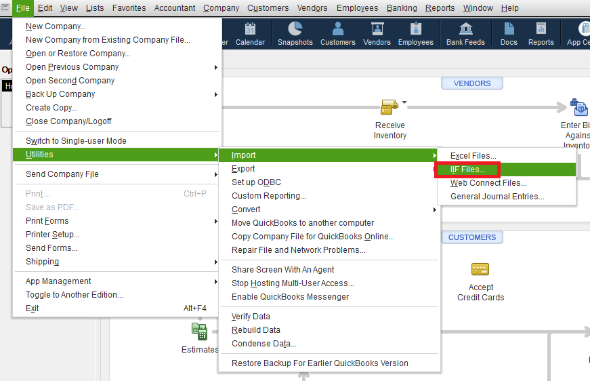Open the Window menu

(478, 8)
